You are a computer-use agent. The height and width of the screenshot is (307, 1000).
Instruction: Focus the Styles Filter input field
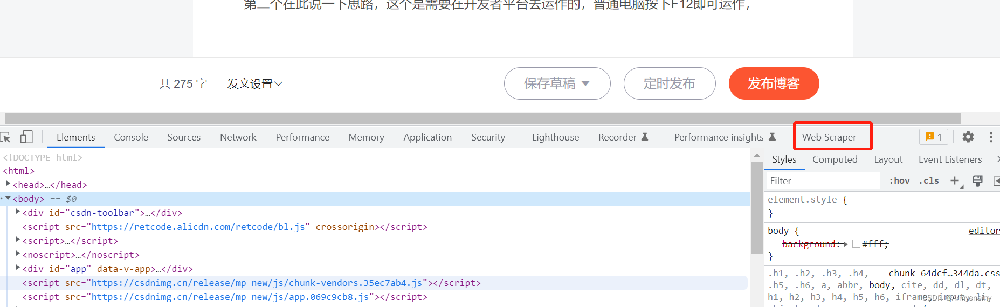824,181
